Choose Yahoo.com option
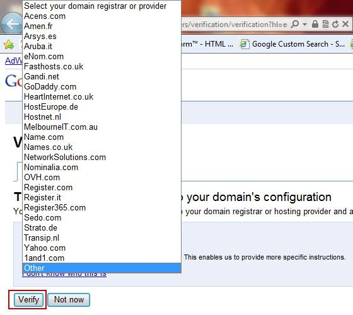This screenshot has height=315, width=353. pyautogui.click(x=101, y=248)
